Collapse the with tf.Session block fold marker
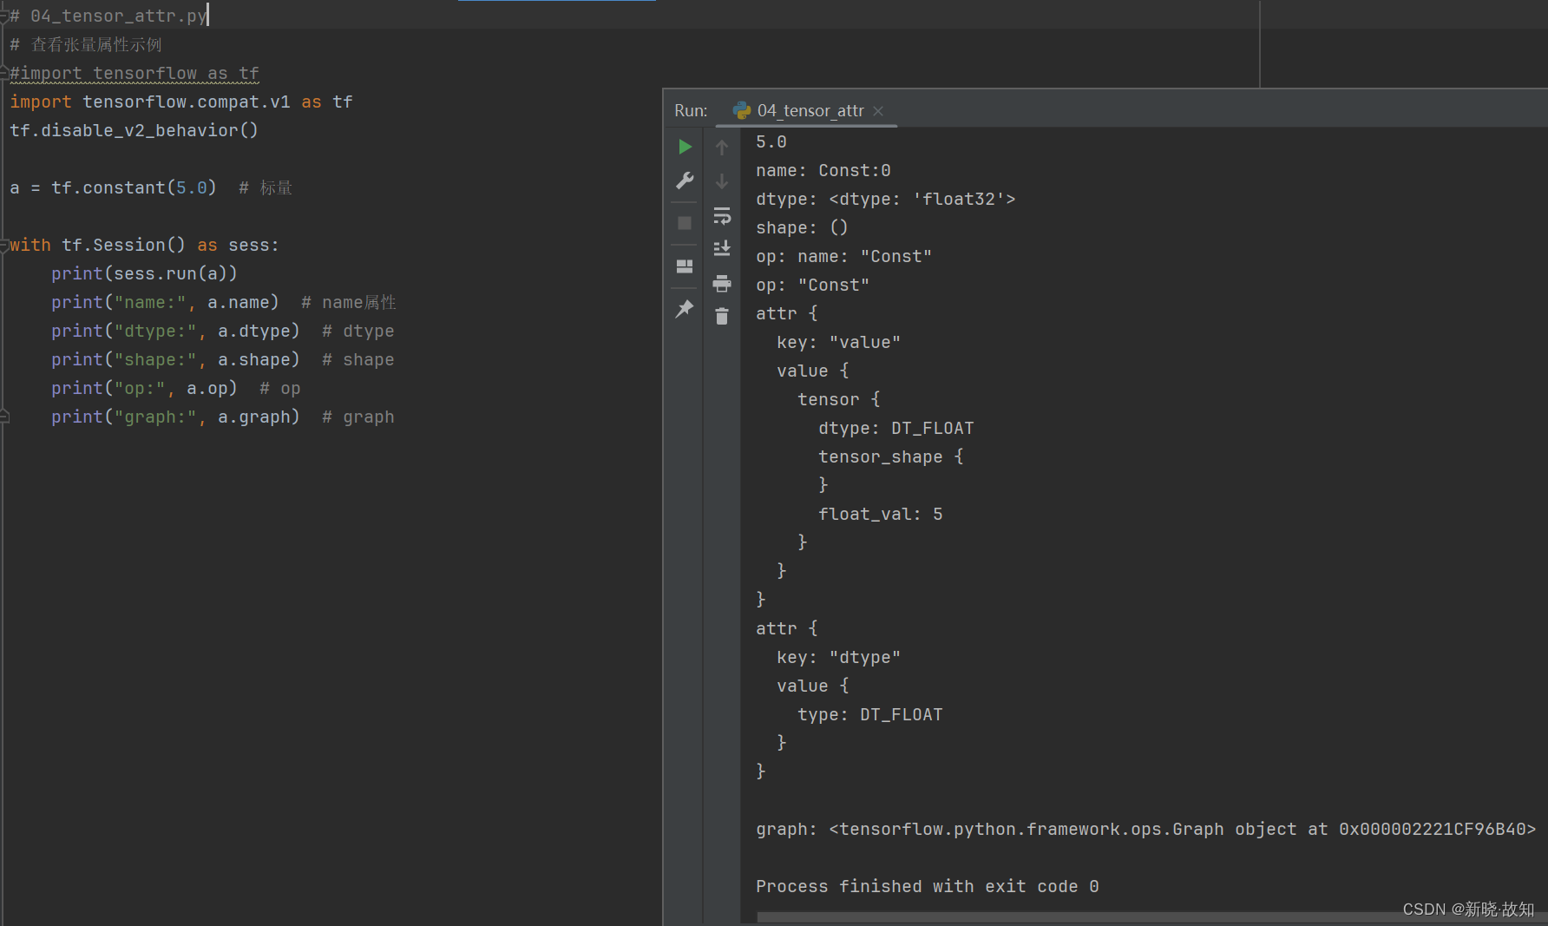 point(4,246)
